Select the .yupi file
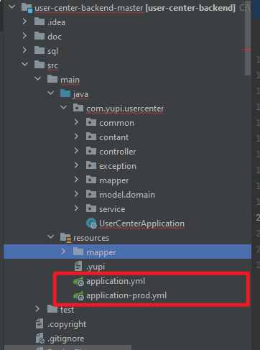The height and width of the screenshot is (350, 260). pyautogui.click(x=96, y=267)
